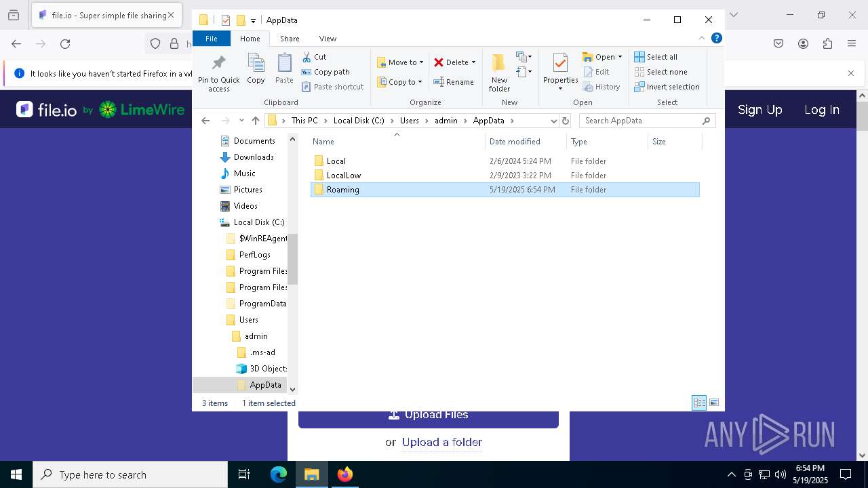Viewport: 868px width, 488px height.
Task: Go back in File Explorer
Action: click(x=205, y=121)
